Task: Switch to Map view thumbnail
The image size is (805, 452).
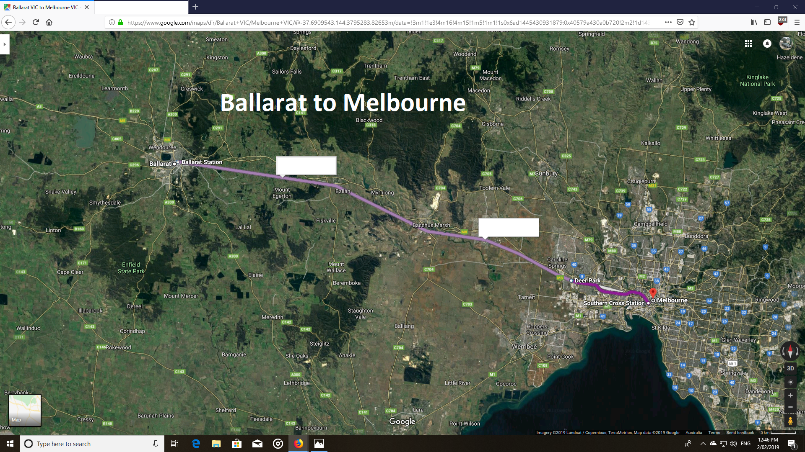Action: pos(25,410)
